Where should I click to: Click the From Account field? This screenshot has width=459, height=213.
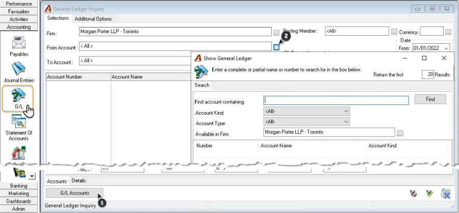point(175,46)
